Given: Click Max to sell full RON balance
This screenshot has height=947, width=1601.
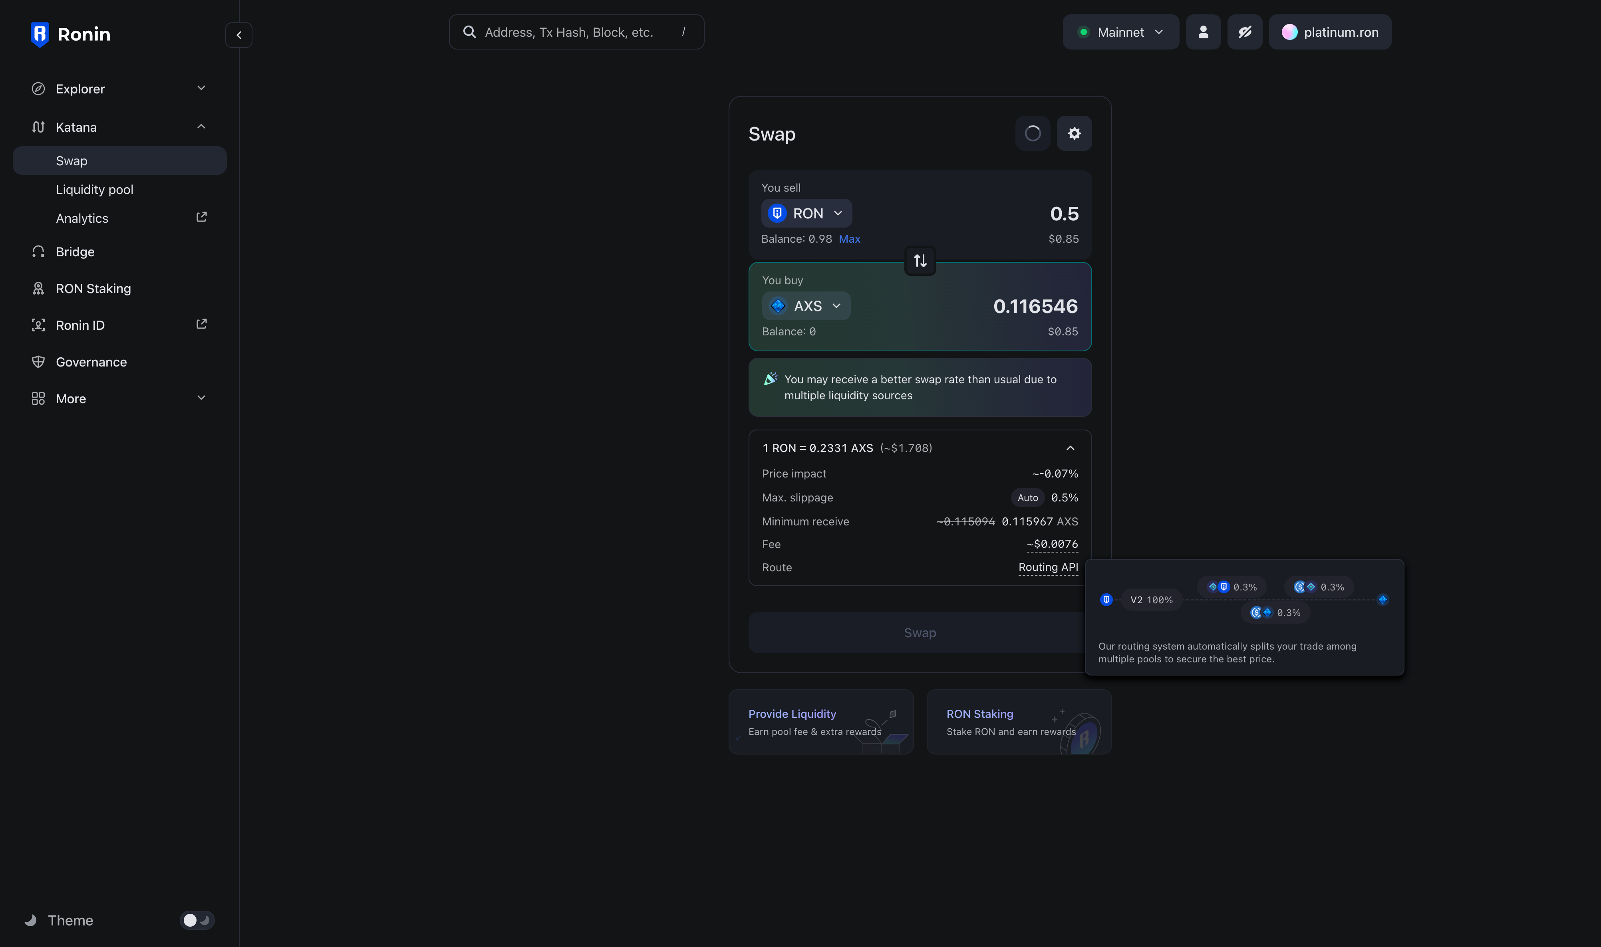Looking at the screenshot, I should [850, 239].
